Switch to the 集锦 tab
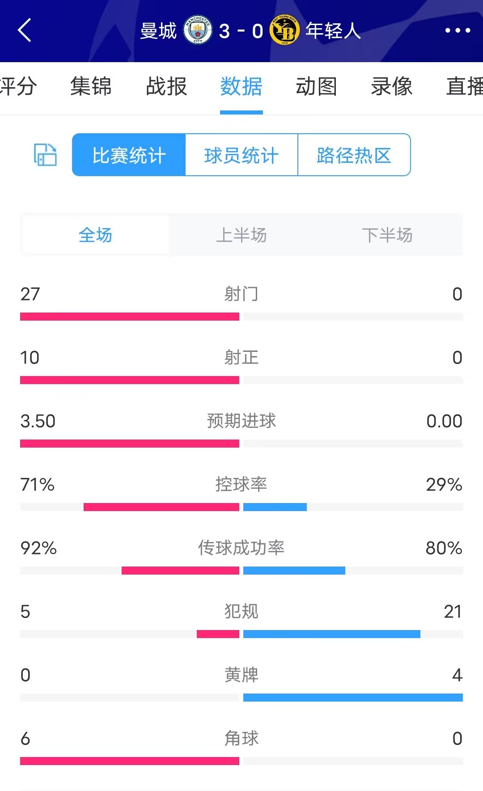Image resolution: width=483 pixels, height=791 pixels. click(91, 86)
